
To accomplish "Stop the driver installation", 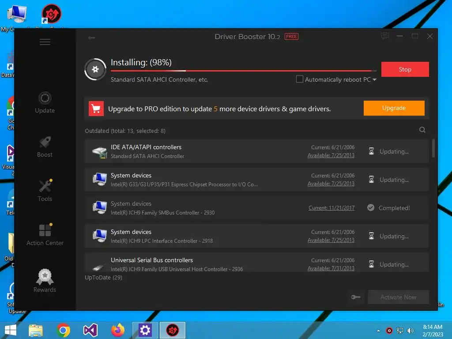I will 405,69.
